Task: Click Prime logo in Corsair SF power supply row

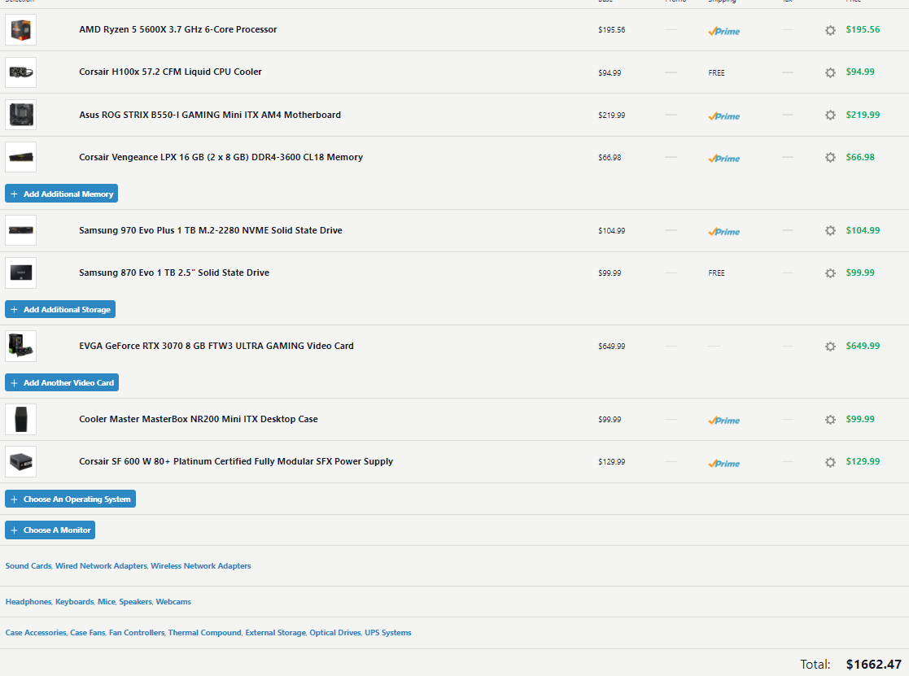Action: [723, 464]
